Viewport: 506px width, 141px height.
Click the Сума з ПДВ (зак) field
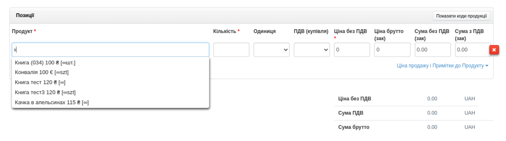[x=472, y=50]
